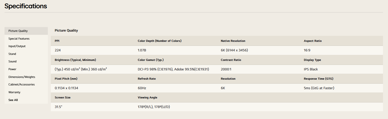Screen dimensions: 388x119
Task: View Dimensions/Weights specifications
Action: 26,77
